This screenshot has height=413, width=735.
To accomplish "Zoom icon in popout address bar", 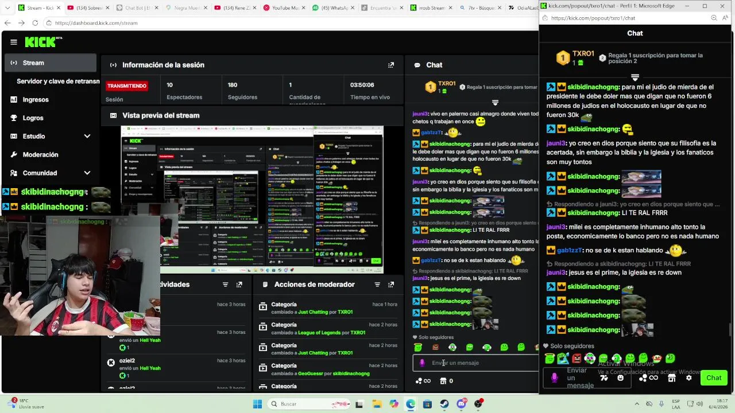I will (x=714, y=18).
